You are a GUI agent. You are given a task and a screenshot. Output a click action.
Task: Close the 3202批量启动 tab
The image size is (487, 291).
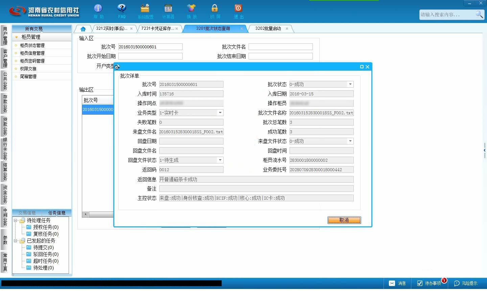(x=287, y=29)
